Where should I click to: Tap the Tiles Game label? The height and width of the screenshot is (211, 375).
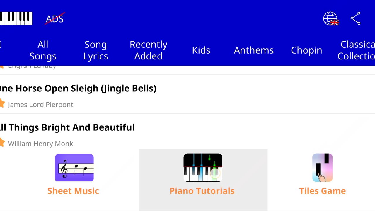pyautogui.click(x=322, y=191)
